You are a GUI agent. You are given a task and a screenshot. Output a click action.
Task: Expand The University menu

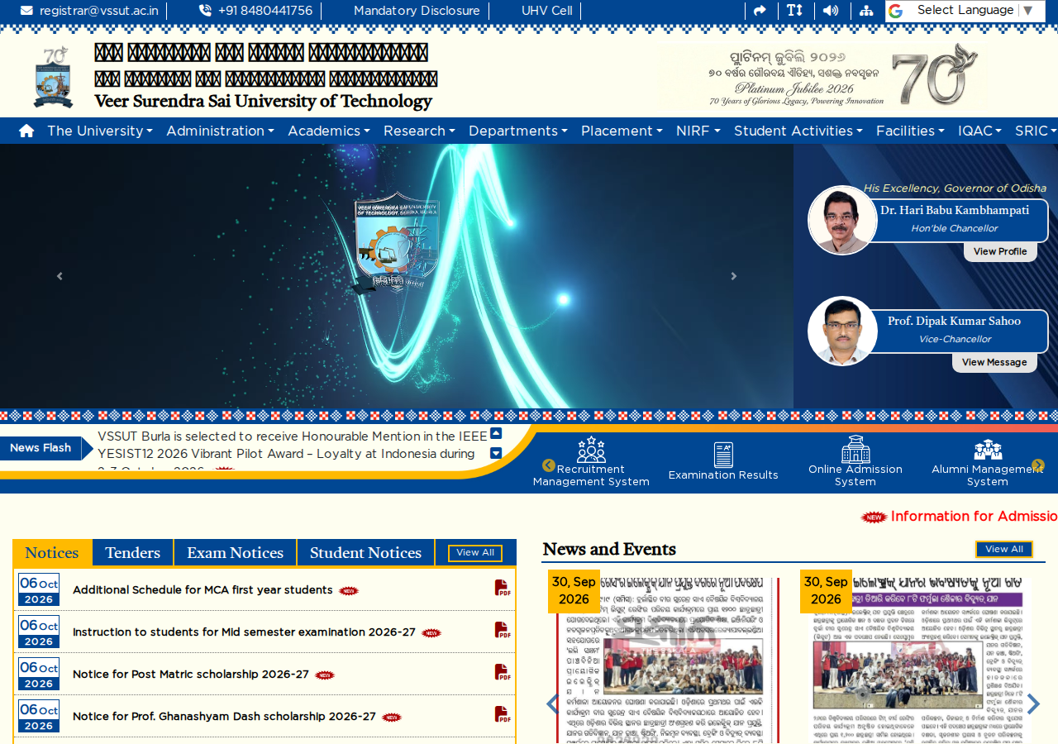99,131
